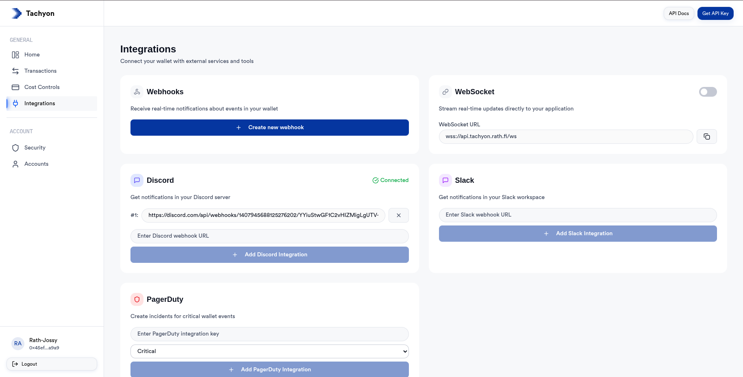Click the Slack chat bubble icon
The height and width of the screenshot is (377, 743).
(x=445, y=180)
